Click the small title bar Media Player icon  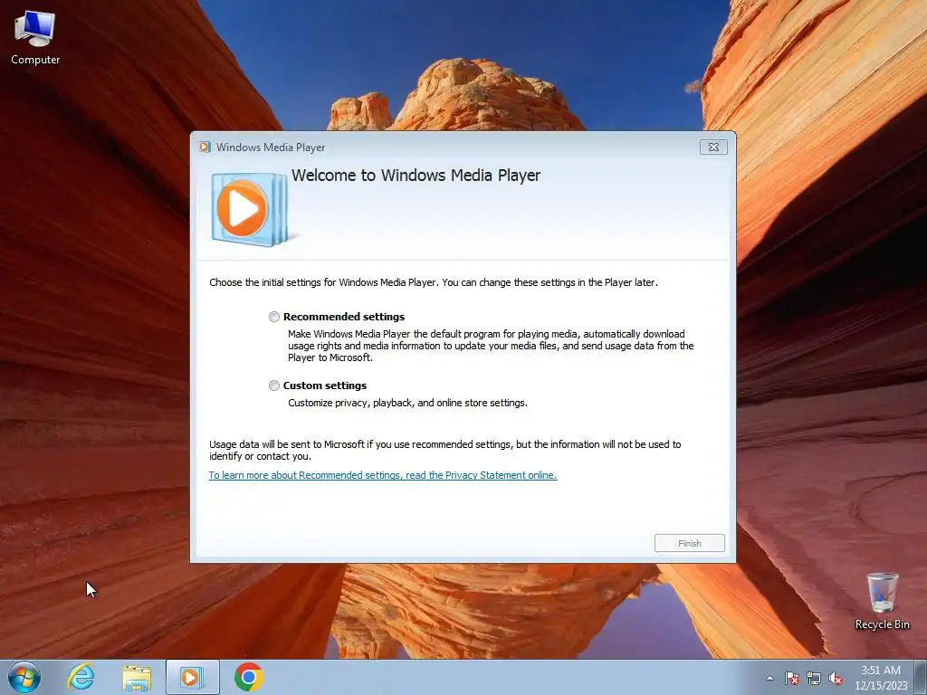pyautogui.click(x=205, y=148)
